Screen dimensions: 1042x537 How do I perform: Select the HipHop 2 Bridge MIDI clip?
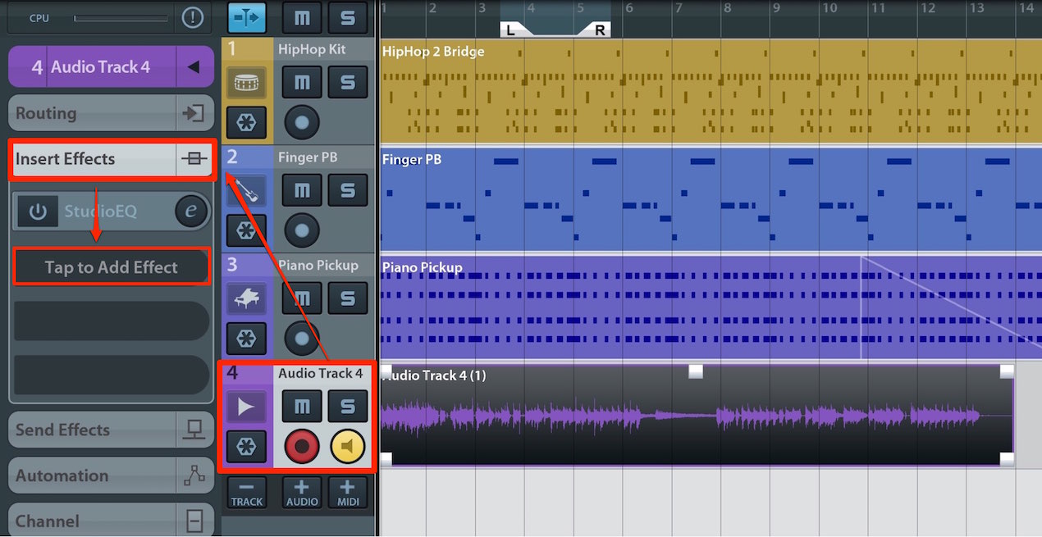click(711, 91)
